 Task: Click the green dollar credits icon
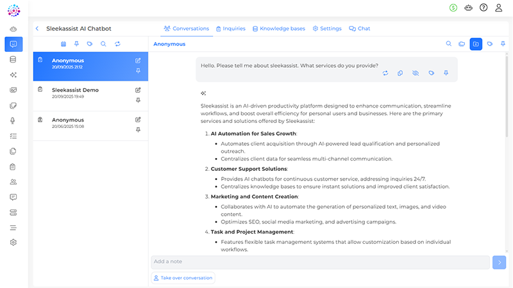tap(454, 8)
